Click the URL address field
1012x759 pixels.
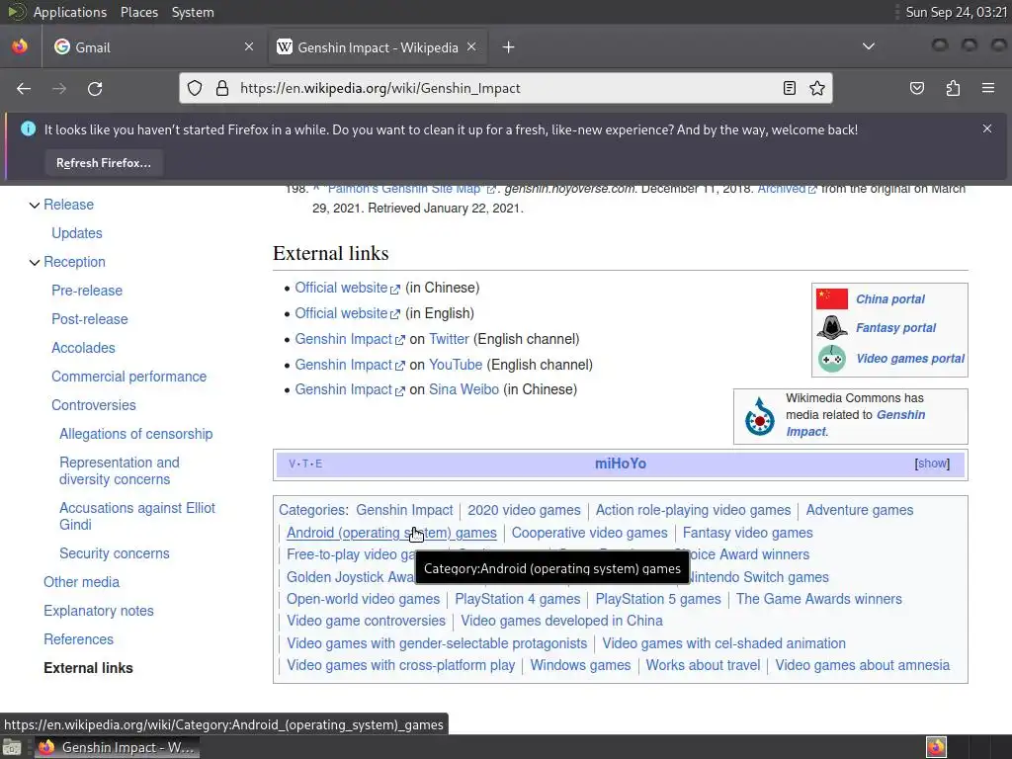(506, 88)
